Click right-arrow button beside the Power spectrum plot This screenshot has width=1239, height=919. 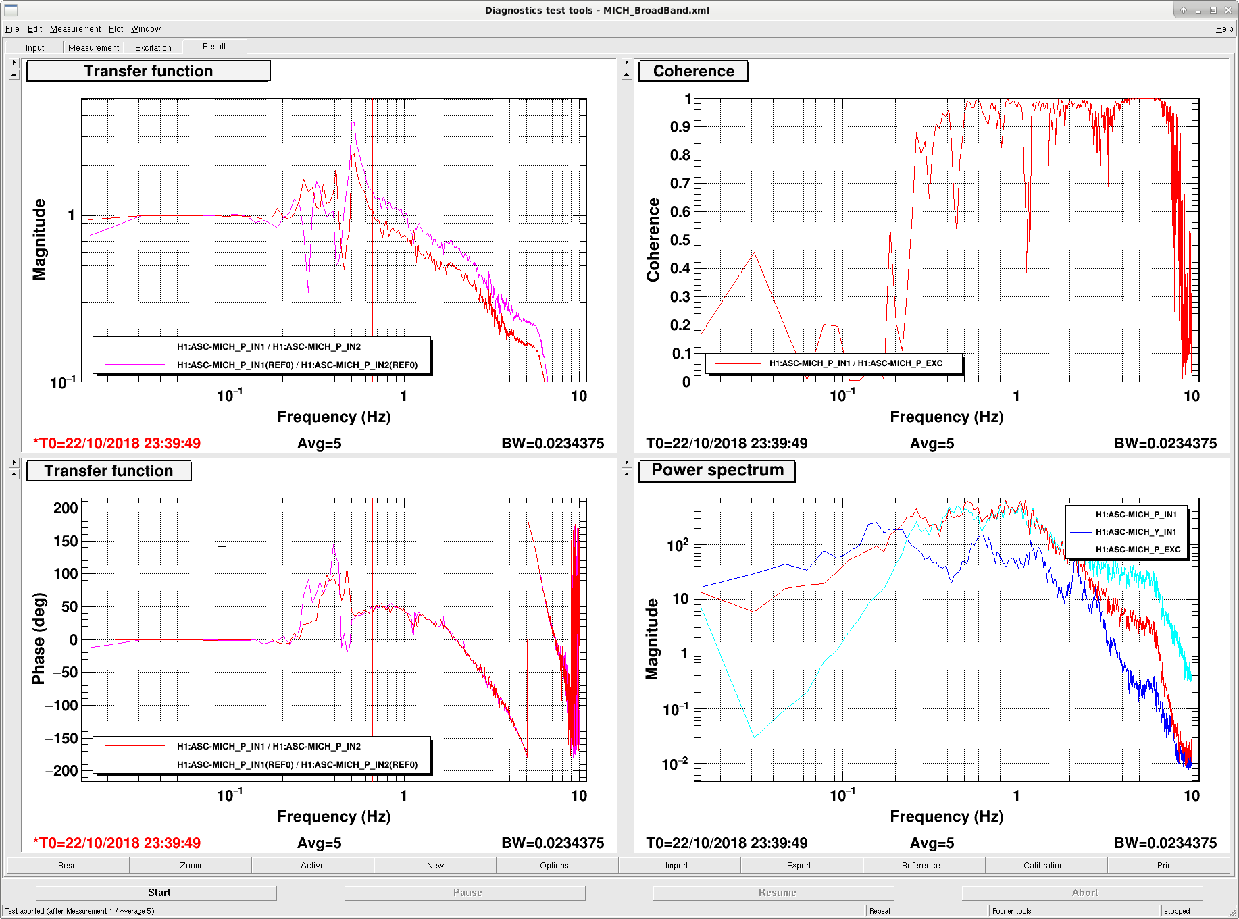coord(626,463)
